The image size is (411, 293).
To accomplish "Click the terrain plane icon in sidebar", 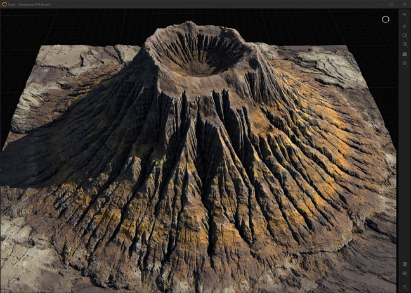I will coord(405,54).
